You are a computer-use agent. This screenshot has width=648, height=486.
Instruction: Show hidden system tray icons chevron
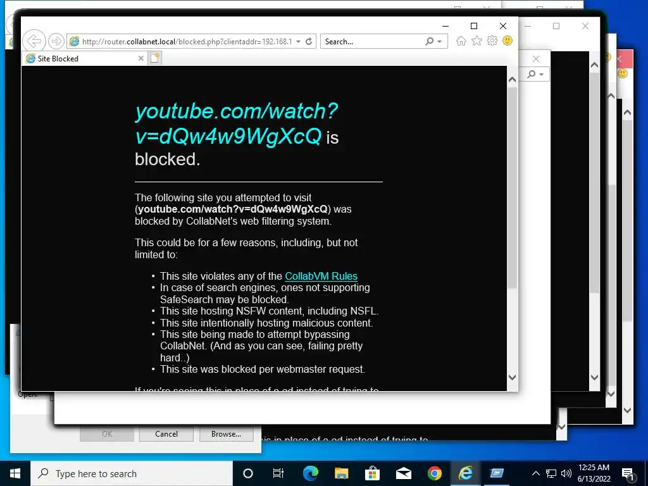click(535, 473)
